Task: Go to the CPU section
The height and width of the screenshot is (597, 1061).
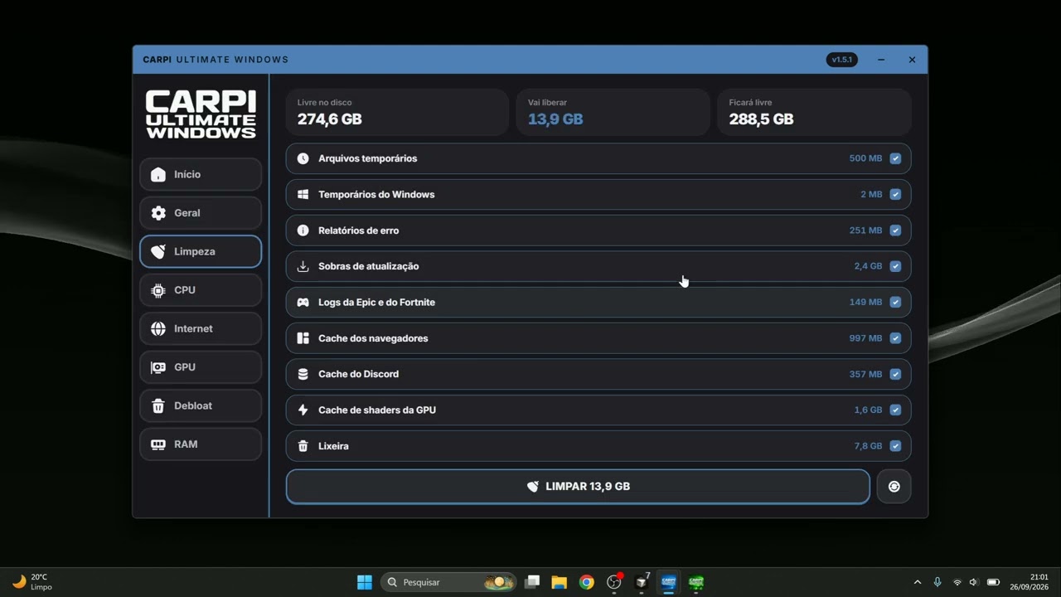Action: coord(201,290)
